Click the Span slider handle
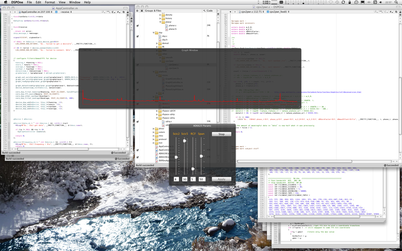This screenshot has height=251, width=402. pyautogui.click(x=201, y=156)
